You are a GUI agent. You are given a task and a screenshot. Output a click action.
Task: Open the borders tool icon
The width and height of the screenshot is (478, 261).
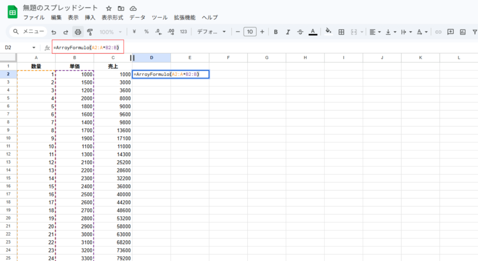pyautogui.click(x=341, y=32)
